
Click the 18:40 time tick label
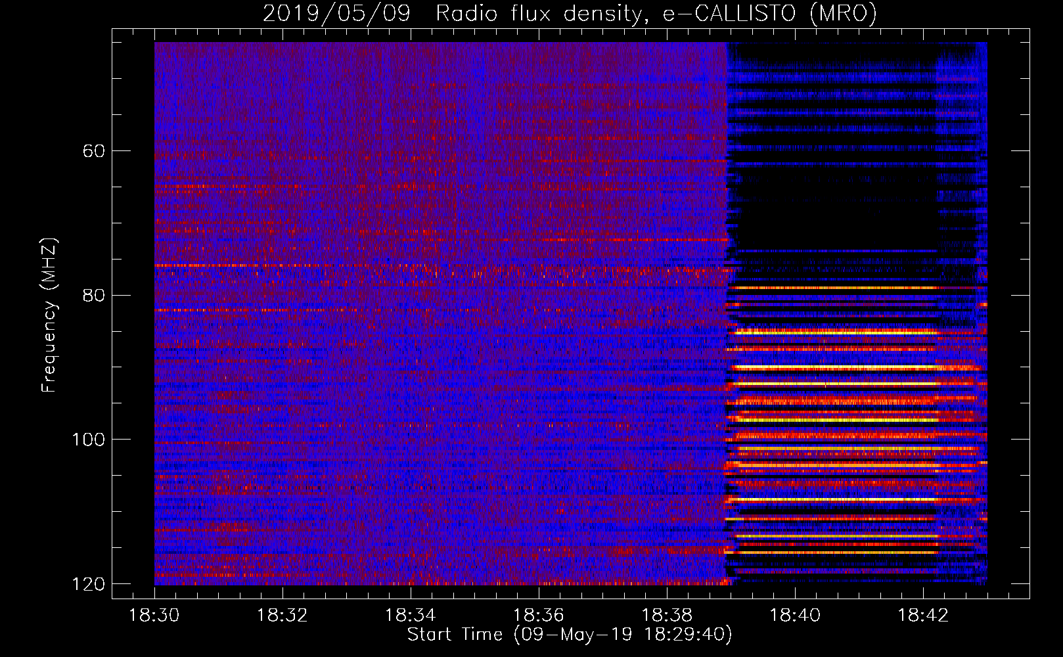794,616
